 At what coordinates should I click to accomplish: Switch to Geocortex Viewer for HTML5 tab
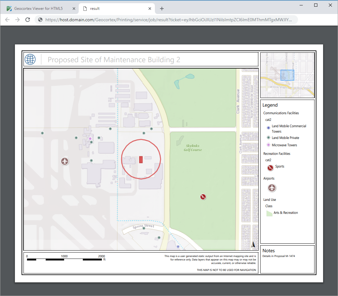(x=38, y=9)
